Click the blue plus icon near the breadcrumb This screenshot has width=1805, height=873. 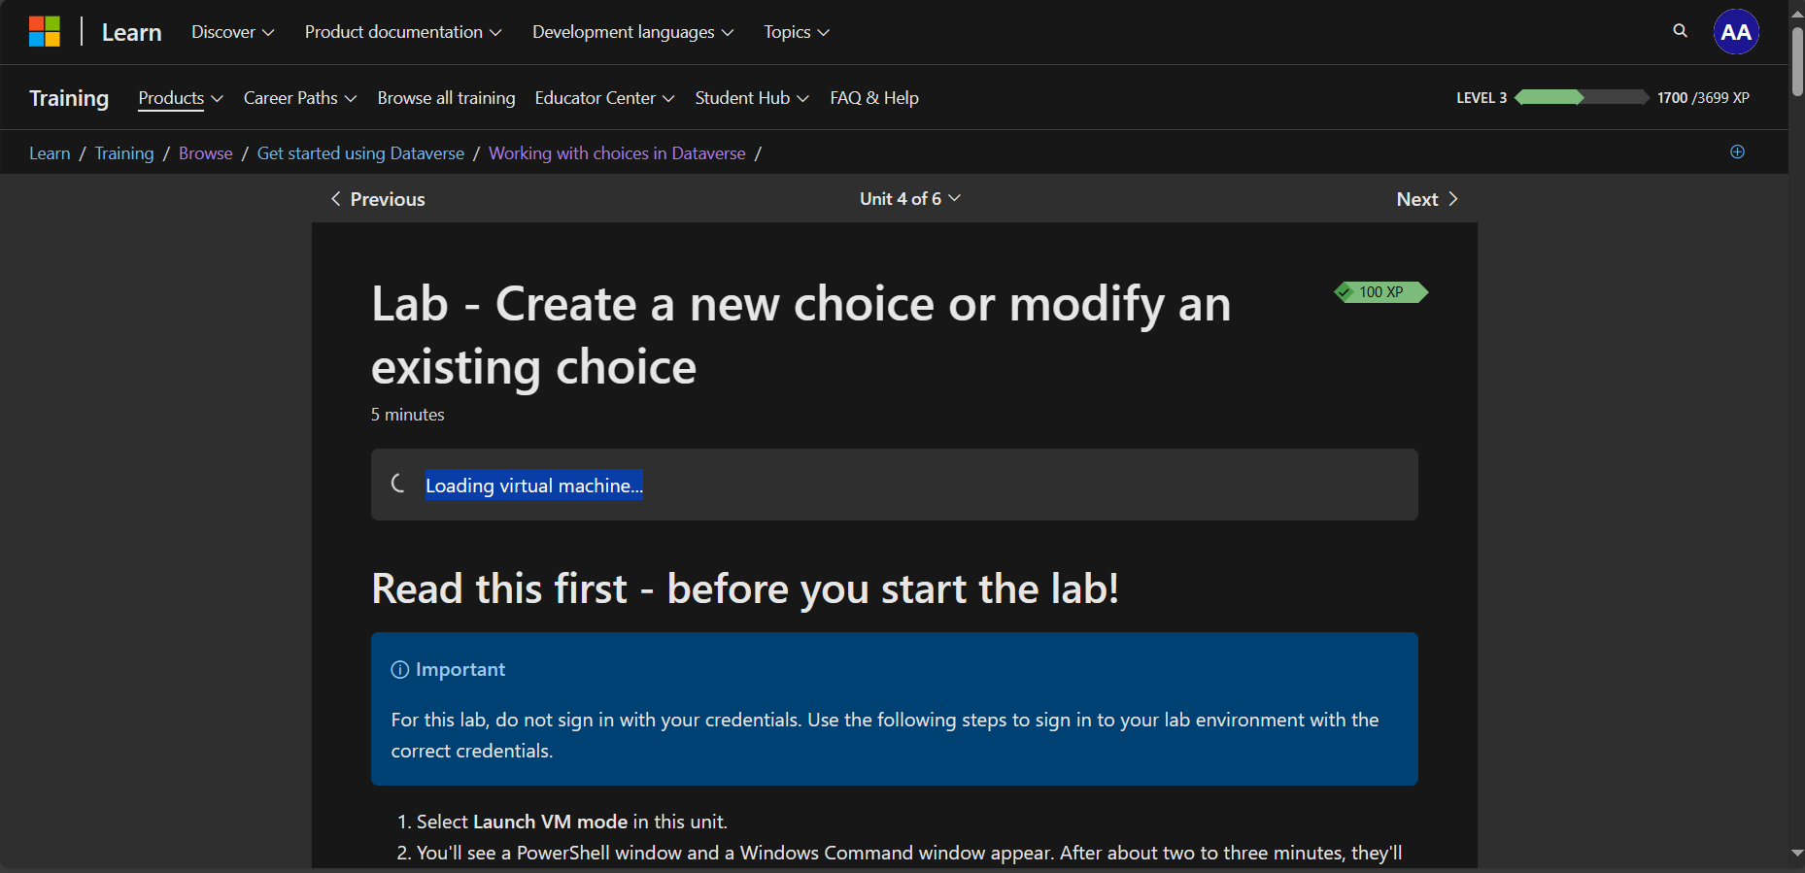click(1738, 152)
